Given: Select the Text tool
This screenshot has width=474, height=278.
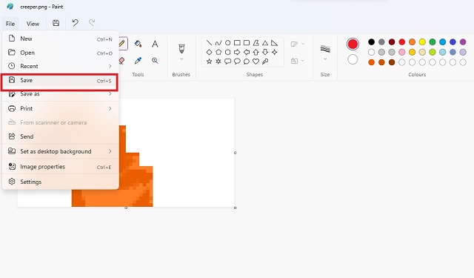Looking at the screenshot, I should click(x=155, y=44).
